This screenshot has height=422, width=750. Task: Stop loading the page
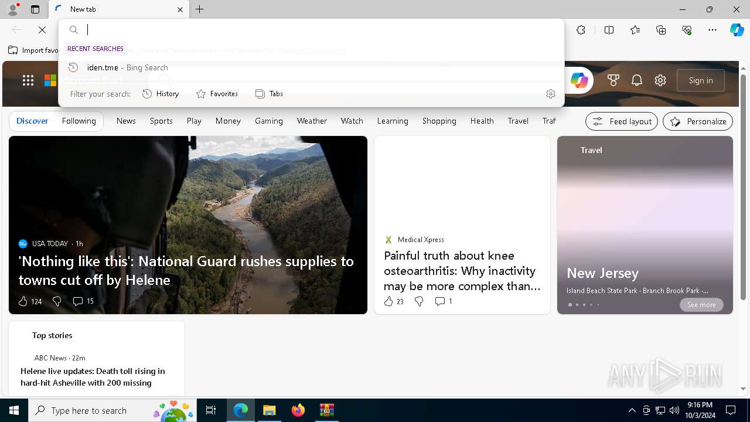tap(42, 30)
